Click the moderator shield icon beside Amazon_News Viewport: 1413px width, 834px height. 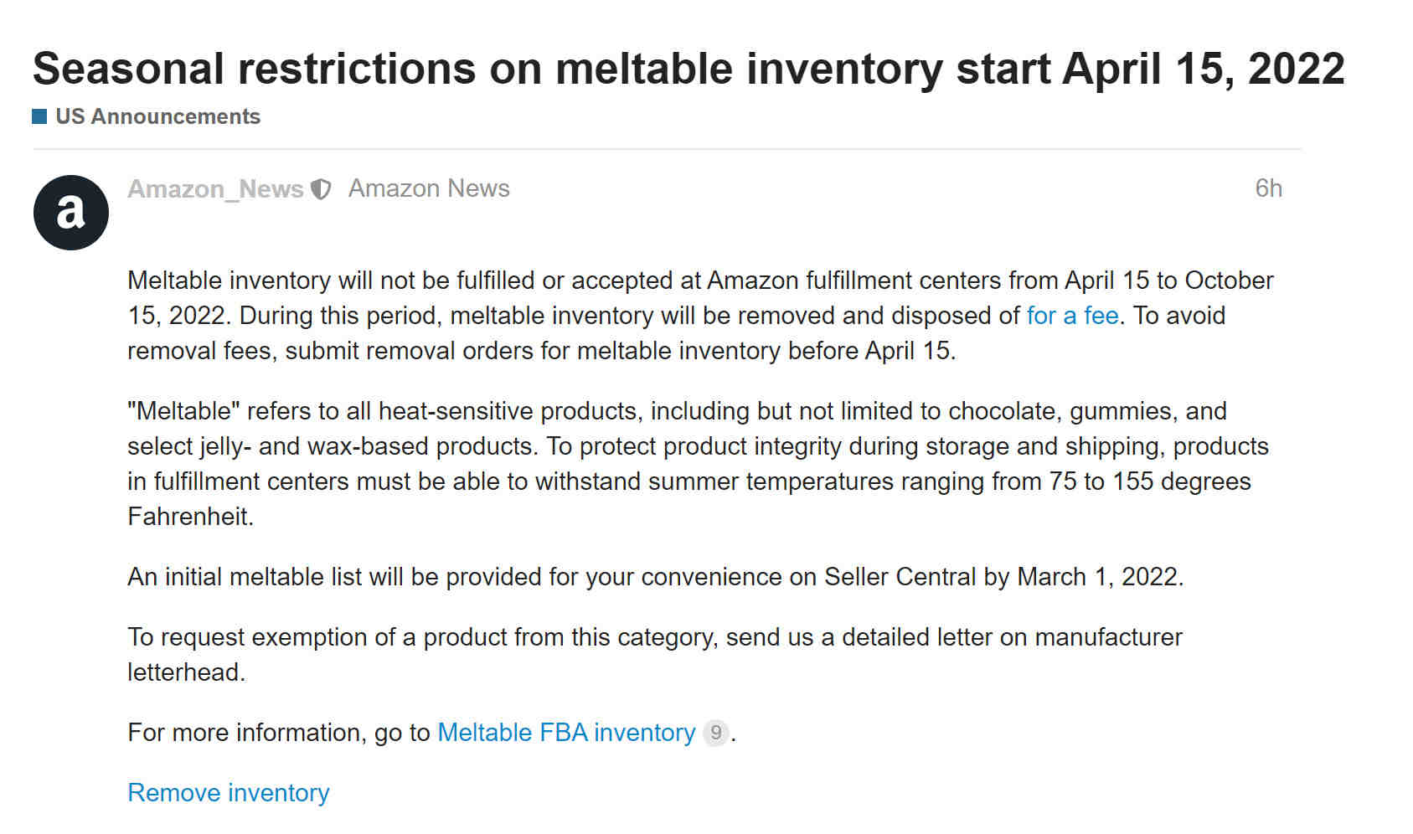(x=321, y=189)
